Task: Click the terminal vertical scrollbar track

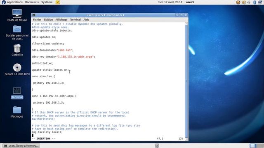Action: pos(186,81)
